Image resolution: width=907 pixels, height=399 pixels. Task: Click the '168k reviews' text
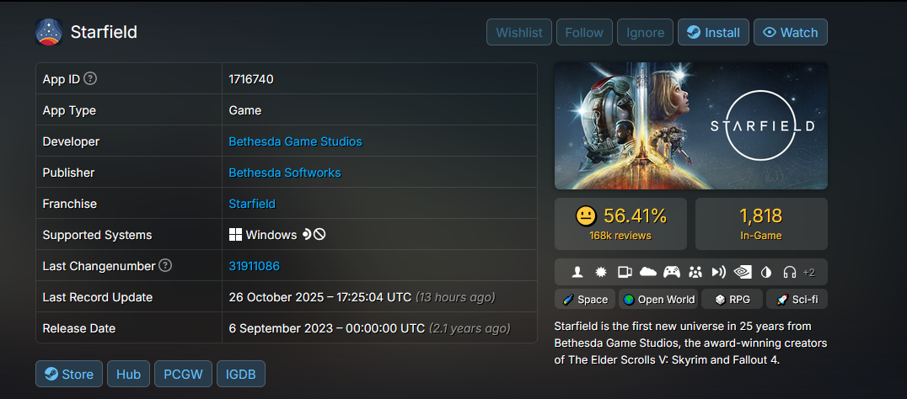pyautogui.click(x=620, y=236)
